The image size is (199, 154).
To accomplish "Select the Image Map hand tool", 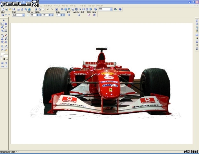I will coord(6,50).
